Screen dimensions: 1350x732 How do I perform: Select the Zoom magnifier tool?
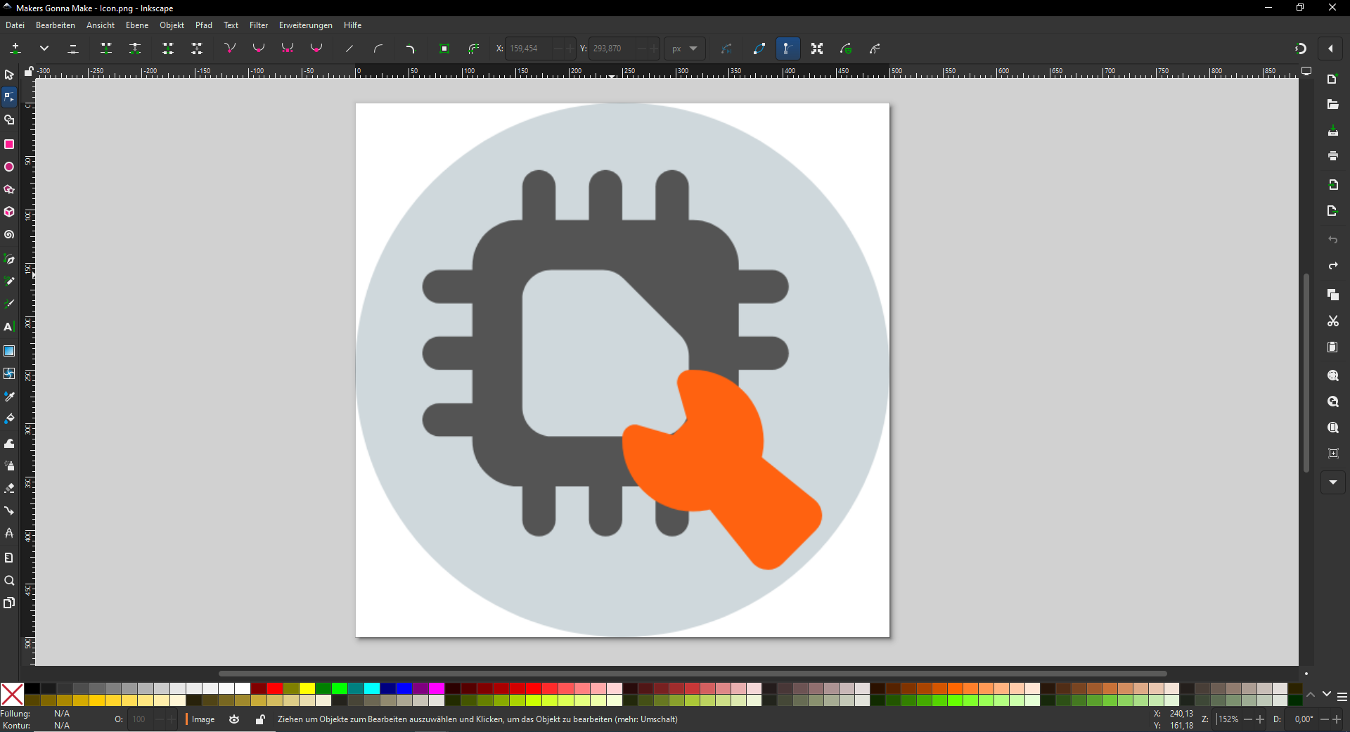click(x=9, y=581)
